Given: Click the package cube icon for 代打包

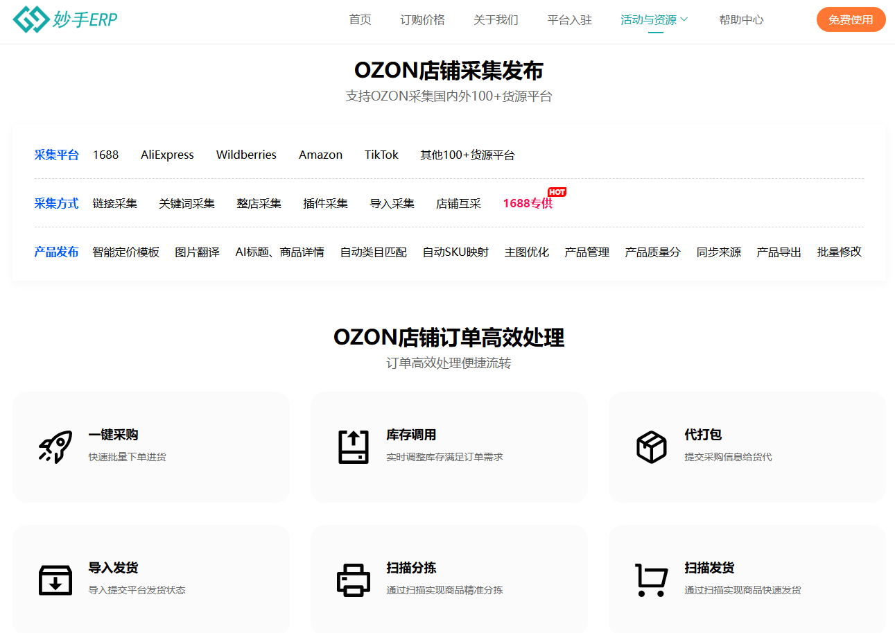Looking at the screenshot, I should (x=651, y=446).
